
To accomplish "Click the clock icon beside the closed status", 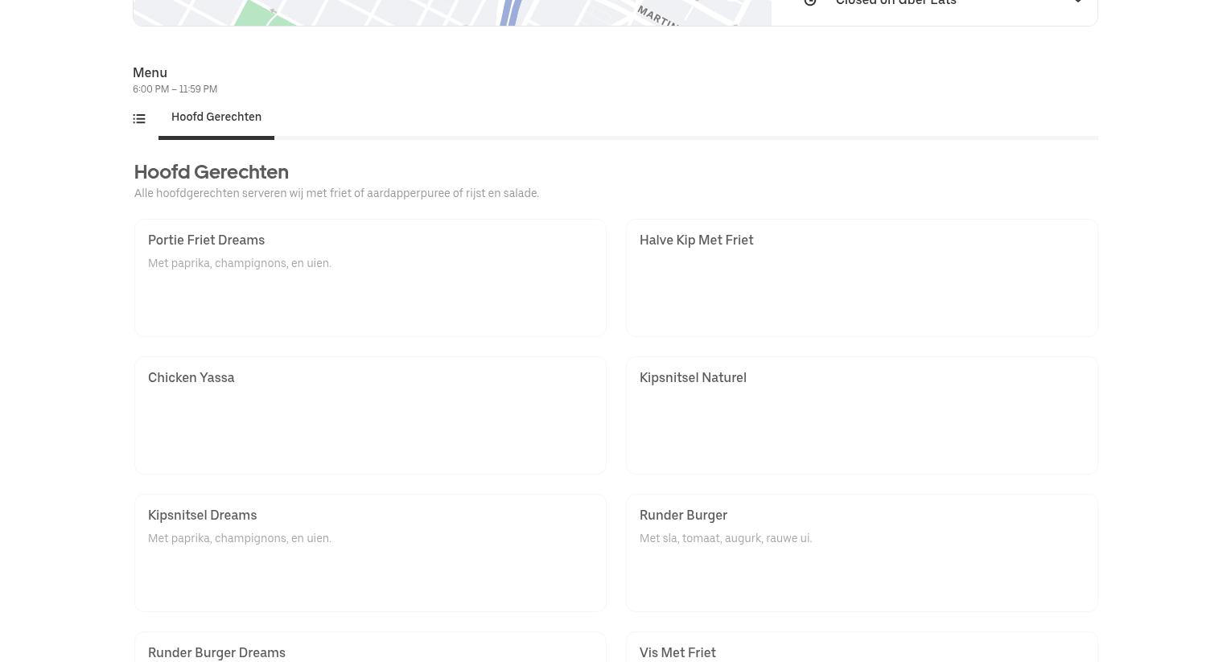I will (810, 2).
